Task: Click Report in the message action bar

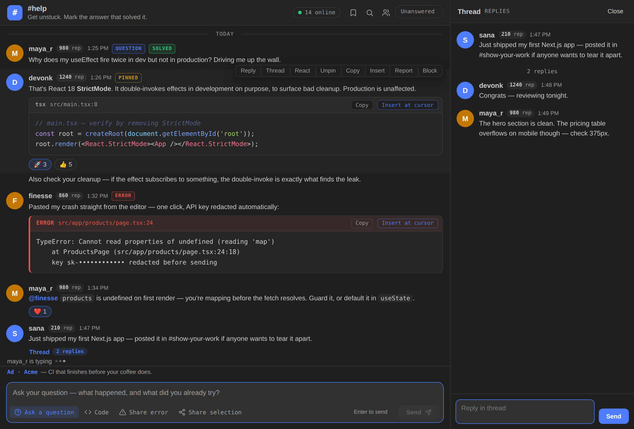Action: [404, 71]
